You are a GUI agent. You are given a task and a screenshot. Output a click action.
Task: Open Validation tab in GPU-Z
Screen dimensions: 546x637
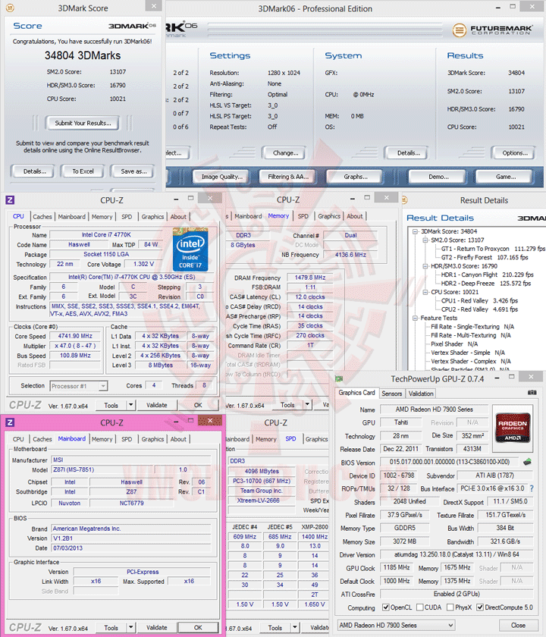point(421,394)
